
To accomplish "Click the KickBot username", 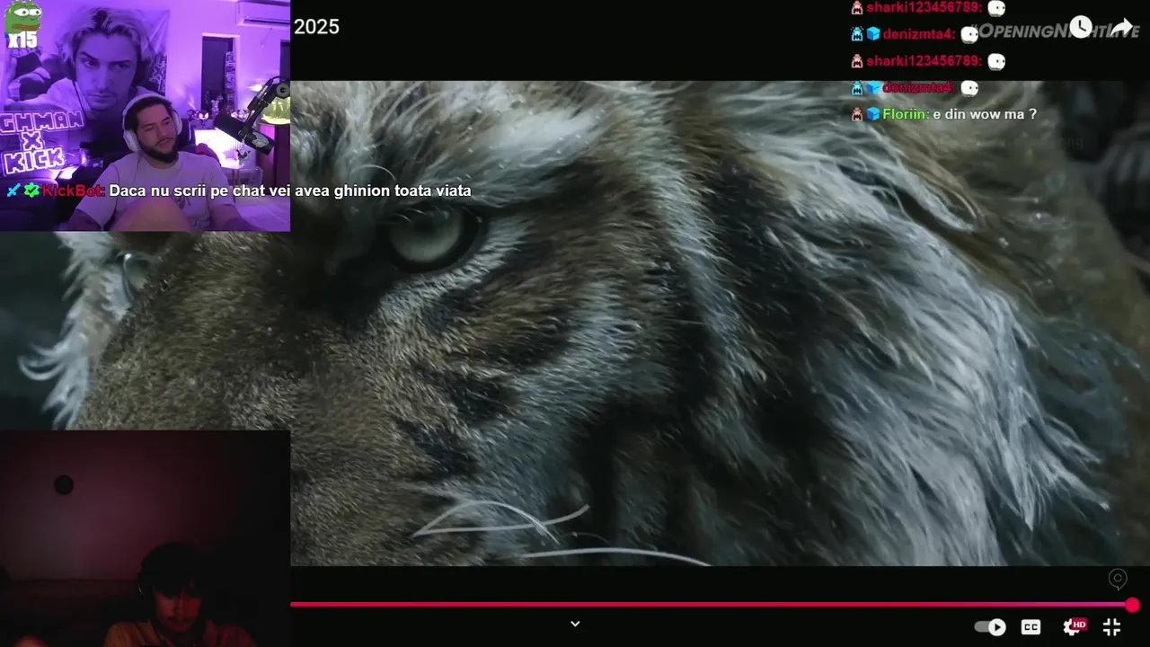I will (x=74, y=191).
